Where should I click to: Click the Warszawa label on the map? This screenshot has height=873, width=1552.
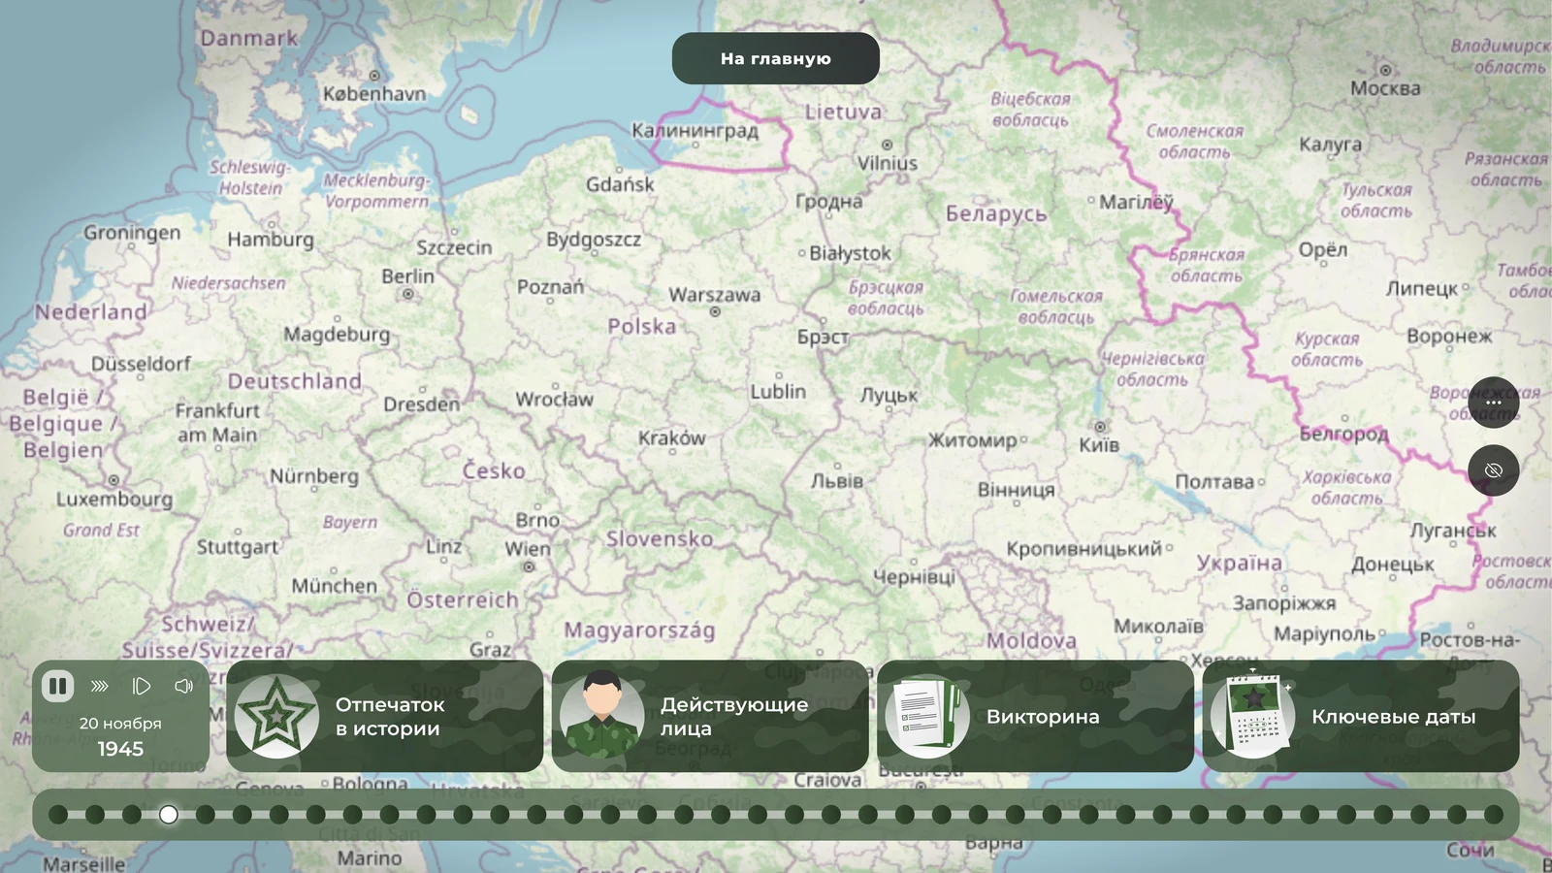[x=715, y=295]
